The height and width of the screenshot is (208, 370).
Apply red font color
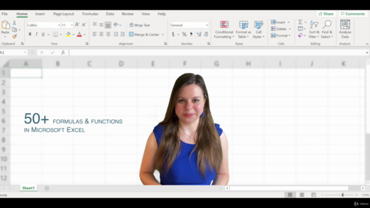tap(79, 35)
